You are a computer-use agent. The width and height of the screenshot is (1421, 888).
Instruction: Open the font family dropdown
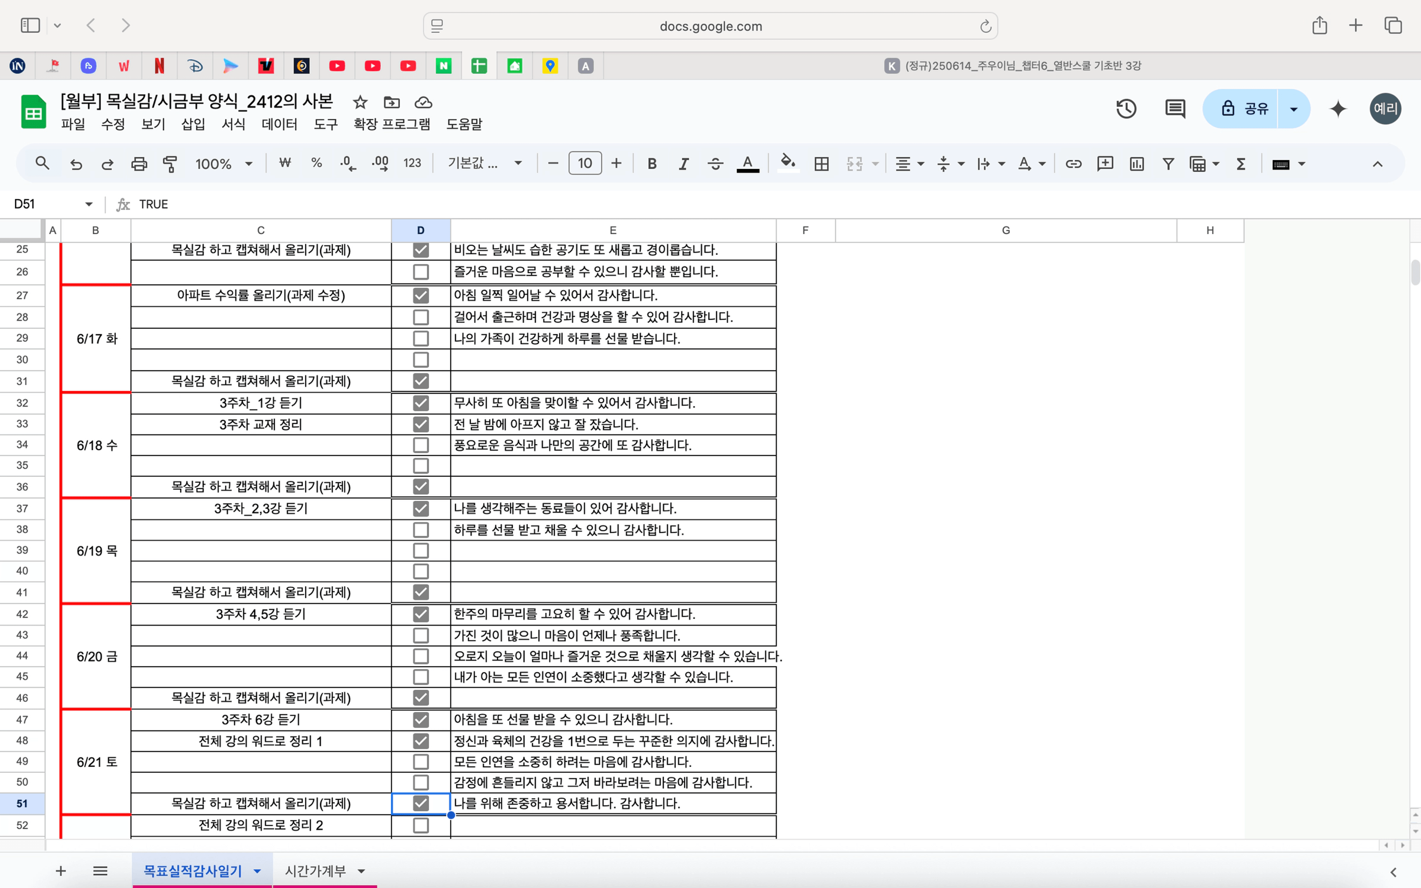click(485, 164)
